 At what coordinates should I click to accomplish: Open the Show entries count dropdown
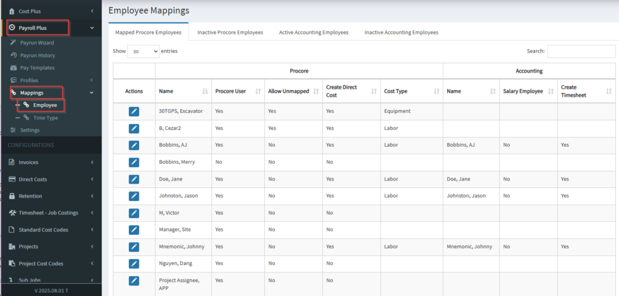tap(143, 51)
